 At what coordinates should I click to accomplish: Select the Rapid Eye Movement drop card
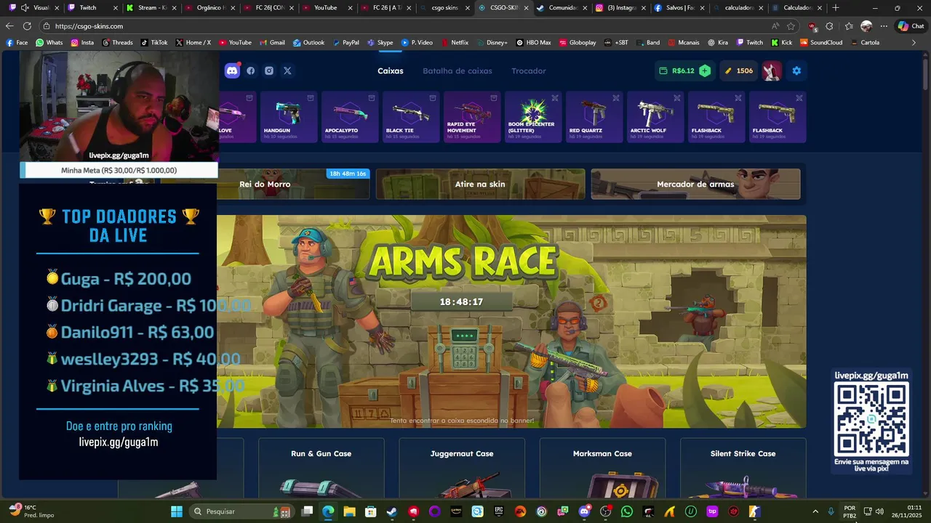472,117
